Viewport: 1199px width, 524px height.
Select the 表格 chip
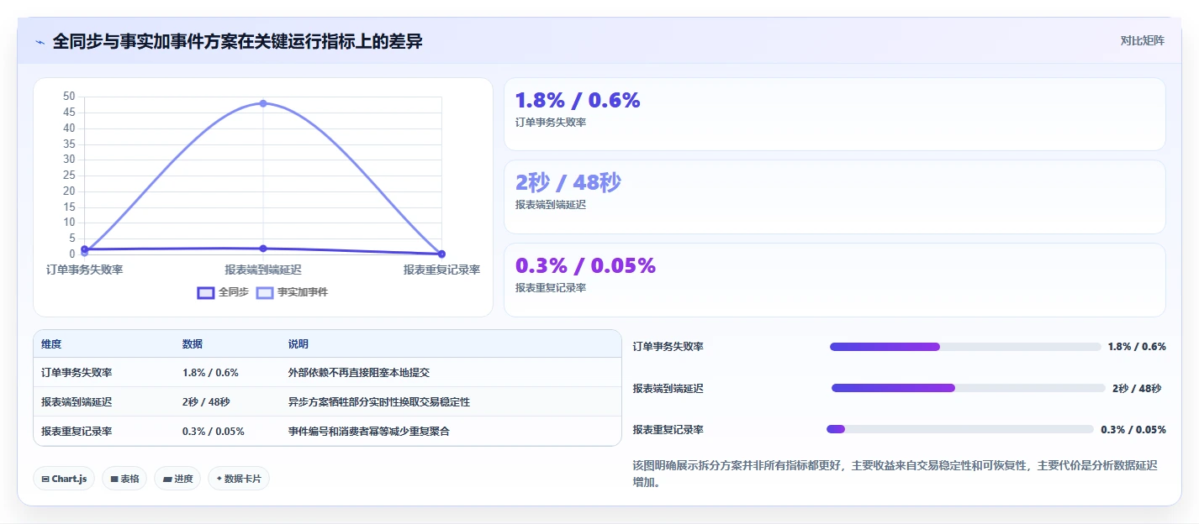pos(124,479)
